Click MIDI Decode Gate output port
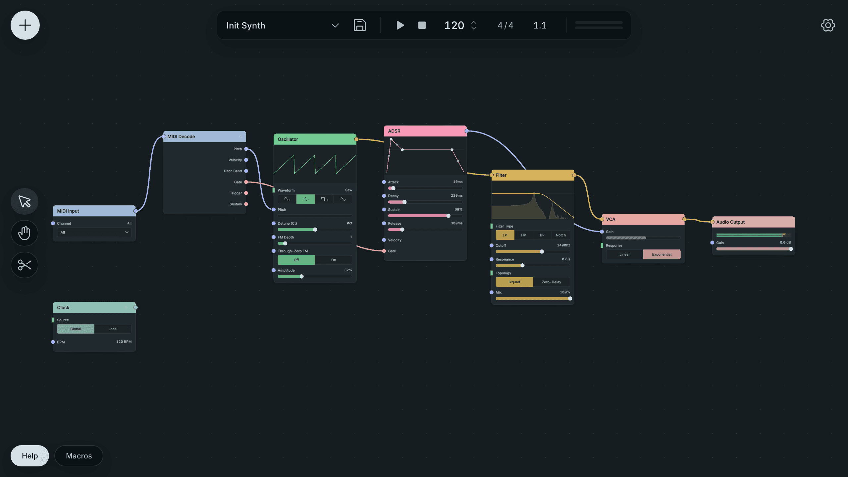 click(246, 182)
